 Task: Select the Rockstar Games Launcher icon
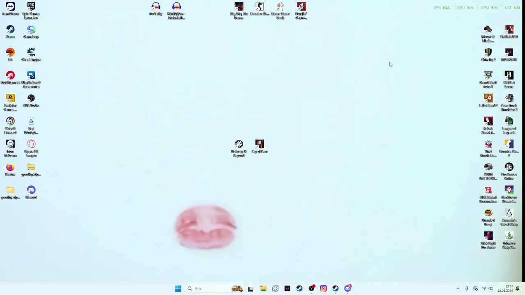[x=10, y=102]
